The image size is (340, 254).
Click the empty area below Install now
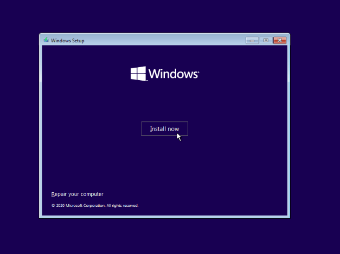(x=164, y=162)
